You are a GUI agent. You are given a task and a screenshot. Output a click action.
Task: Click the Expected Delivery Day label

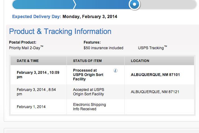37,17
